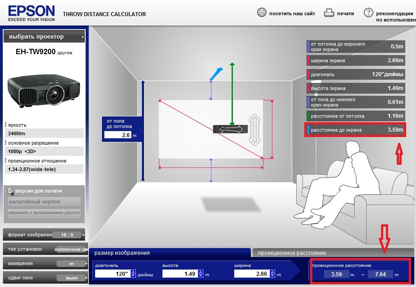Click the maximum projection distance 7.64 field
Viewport: 416px width, 287px height.
381,274
